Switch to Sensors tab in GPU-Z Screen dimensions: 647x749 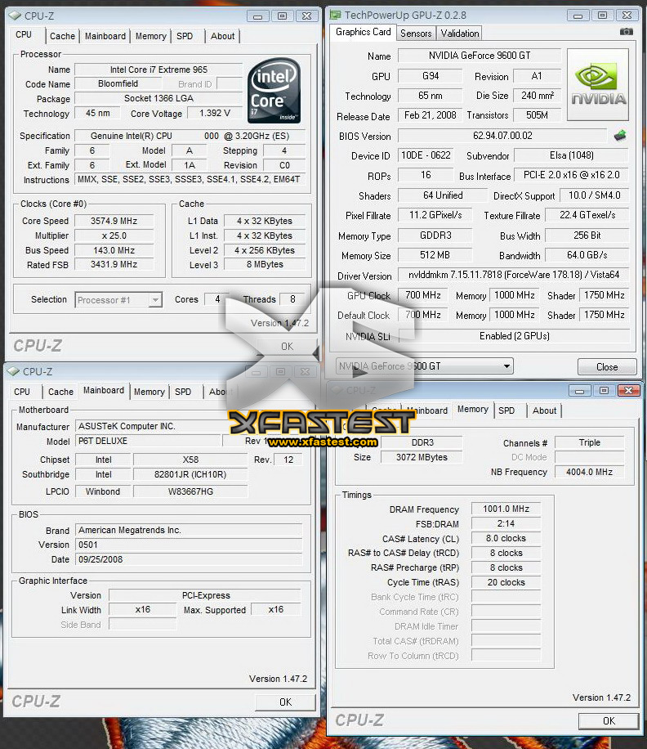[416, 33]
